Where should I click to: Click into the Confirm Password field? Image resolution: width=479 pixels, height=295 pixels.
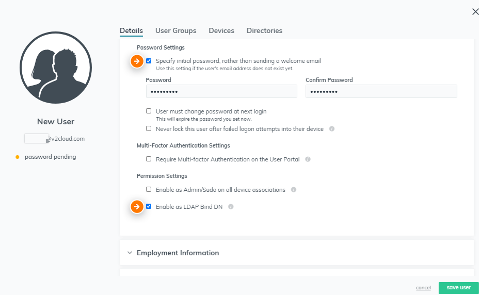[x=381, y=91]
